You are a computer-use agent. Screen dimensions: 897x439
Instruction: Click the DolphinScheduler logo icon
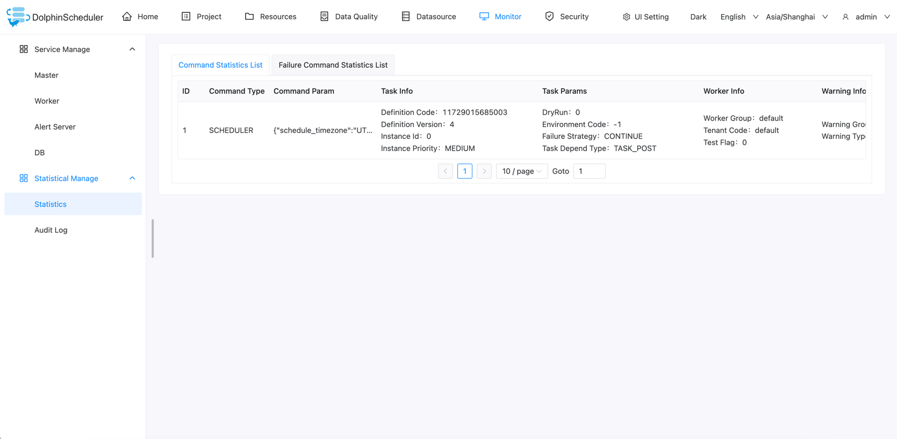(x=17, y=17)
